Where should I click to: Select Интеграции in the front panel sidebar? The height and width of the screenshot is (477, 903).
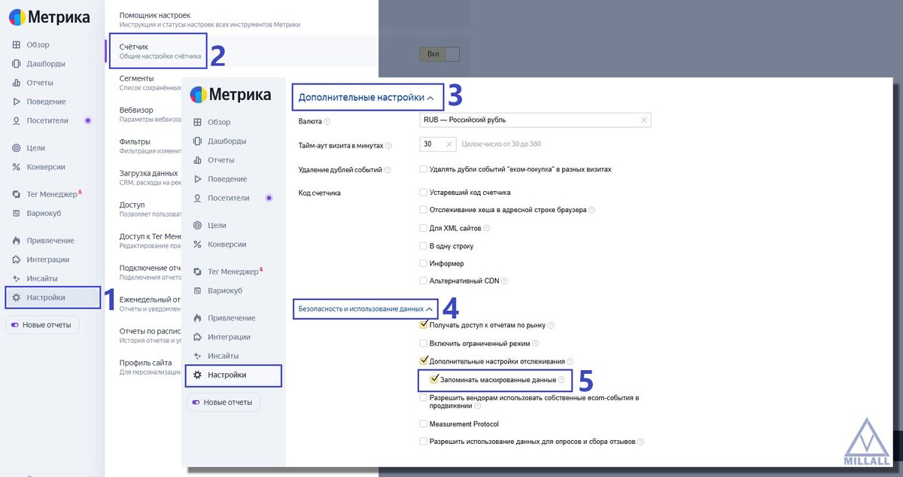tap(230, 337)
